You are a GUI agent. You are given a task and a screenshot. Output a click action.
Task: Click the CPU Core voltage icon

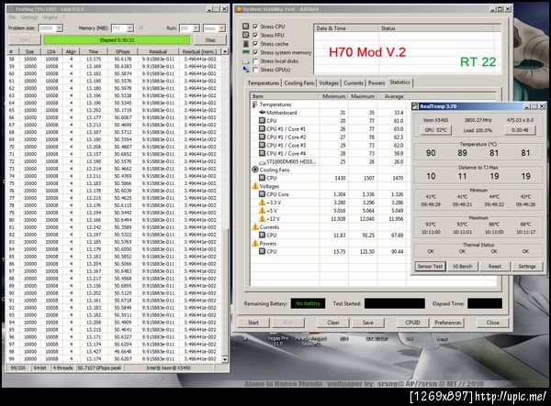click(x=262, y=194)
